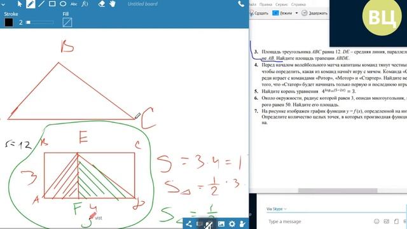Focus the Type a message field

[319, 221]
